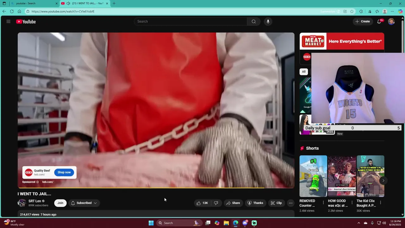Refresh the browser page
This screenshot has height=228, width=405.
[12, 11]
